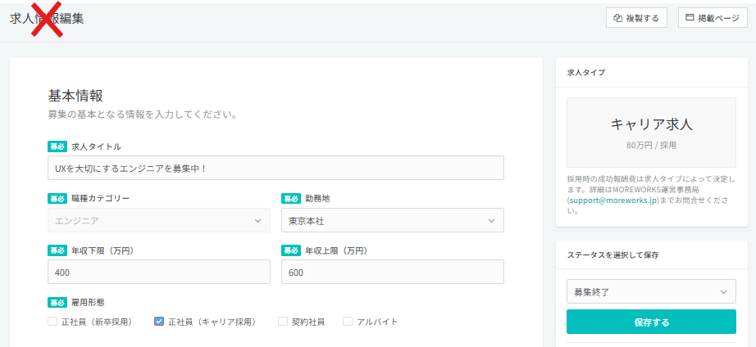Viewport: 756px width, 347px height.
Task: Open the status dropdown showing 募集終了
Action: tap(651, 291)
